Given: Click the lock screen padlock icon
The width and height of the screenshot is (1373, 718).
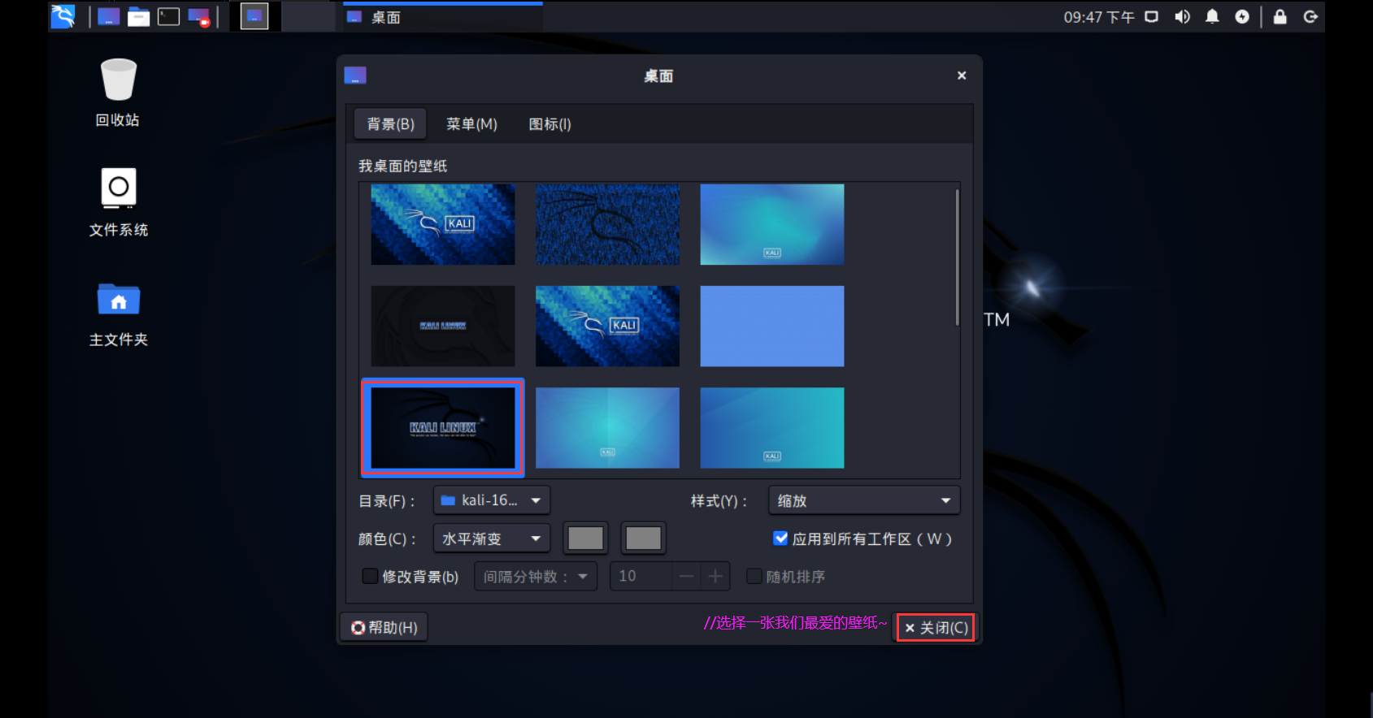Looking at the screenshot, I should (x=1280, y=17).
